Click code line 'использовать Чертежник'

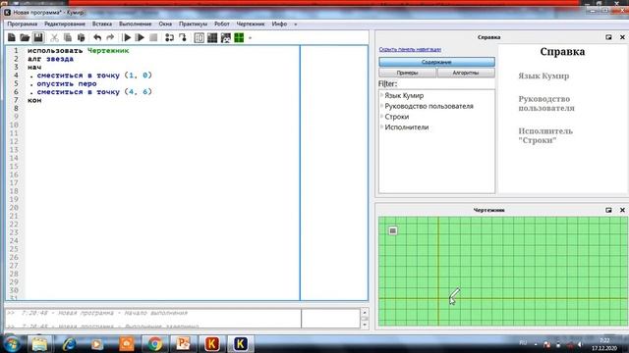[x=79, y=50]
